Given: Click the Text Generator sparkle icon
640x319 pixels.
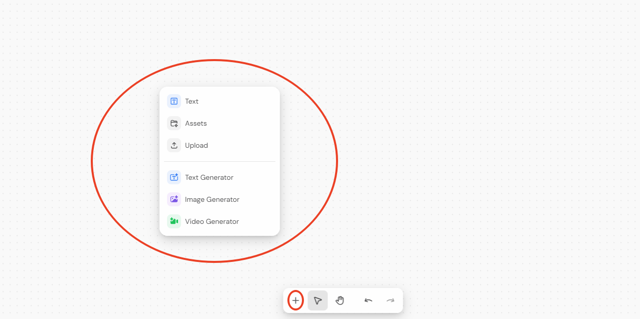Looking at the screenshot, I should 174,177.
